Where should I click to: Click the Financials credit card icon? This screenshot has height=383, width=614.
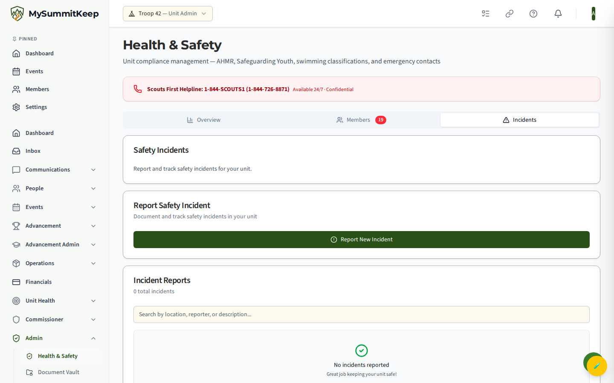click(x=16, y=282)
